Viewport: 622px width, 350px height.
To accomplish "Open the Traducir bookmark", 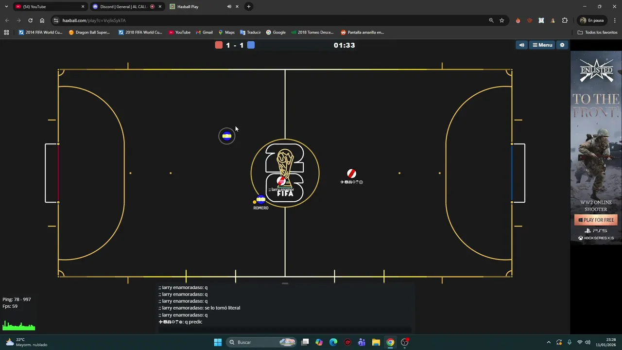I will [250, 33].
